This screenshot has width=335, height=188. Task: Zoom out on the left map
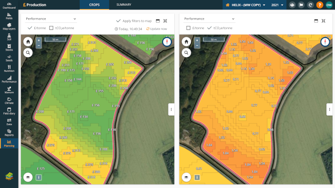[39, 45]
